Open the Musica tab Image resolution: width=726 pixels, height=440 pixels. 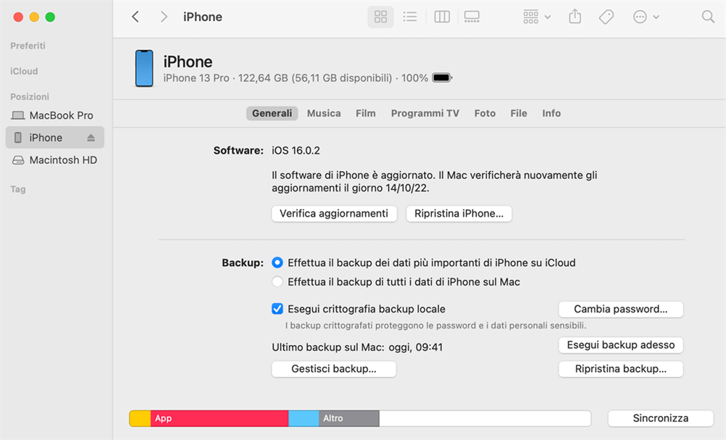(324, 113)
